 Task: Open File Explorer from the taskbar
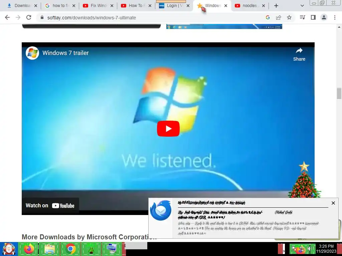(x=49, y=249)
